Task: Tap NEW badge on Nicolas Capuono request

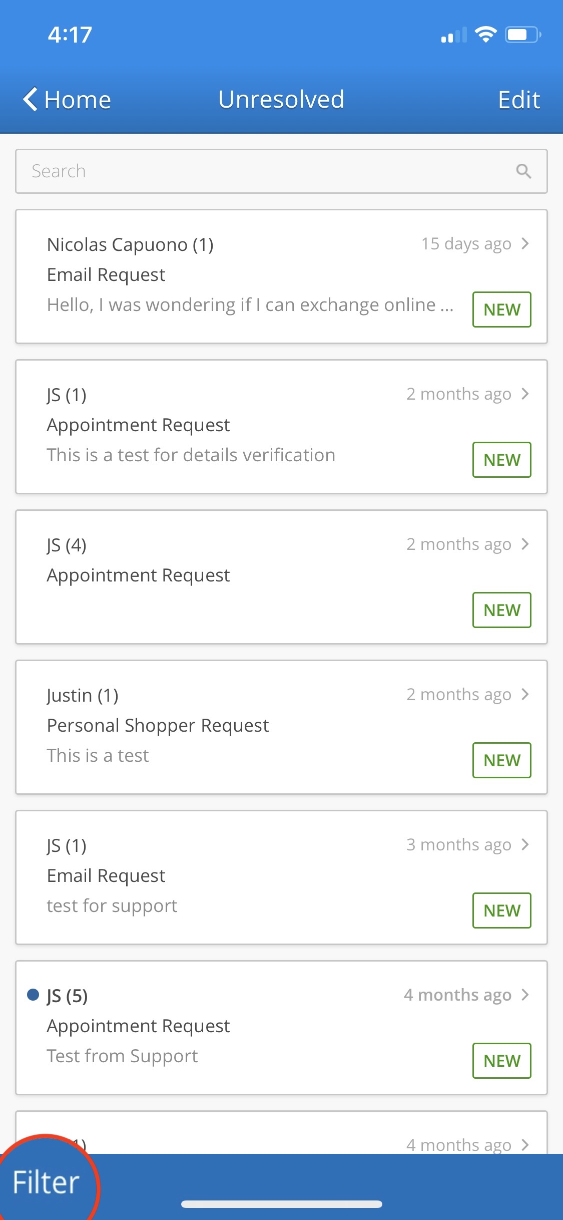Action: (x=501, y=310)
